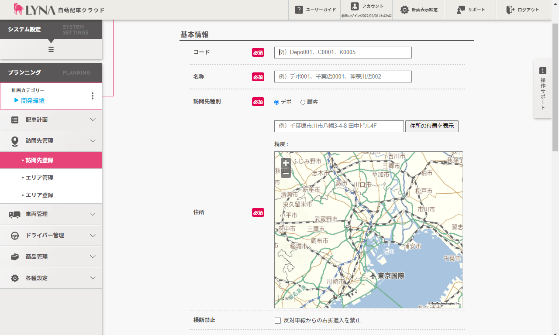Select エリア管理 menu item
The width and height of the screenshot is (559, 335).
coord(51,178)
